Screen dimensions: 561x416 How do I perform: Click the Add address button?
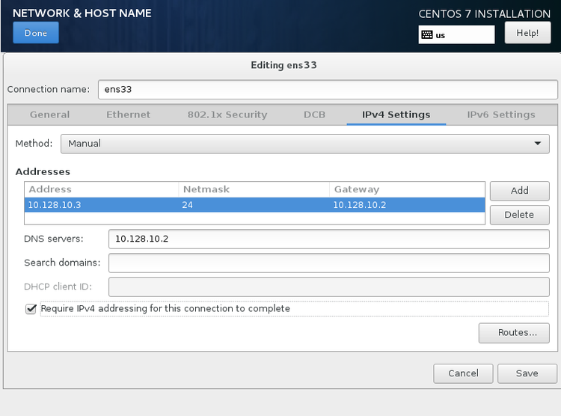(519, 191)
